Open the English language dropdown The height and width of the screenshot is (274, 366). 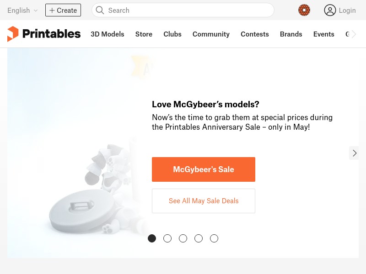click(22, 11)
